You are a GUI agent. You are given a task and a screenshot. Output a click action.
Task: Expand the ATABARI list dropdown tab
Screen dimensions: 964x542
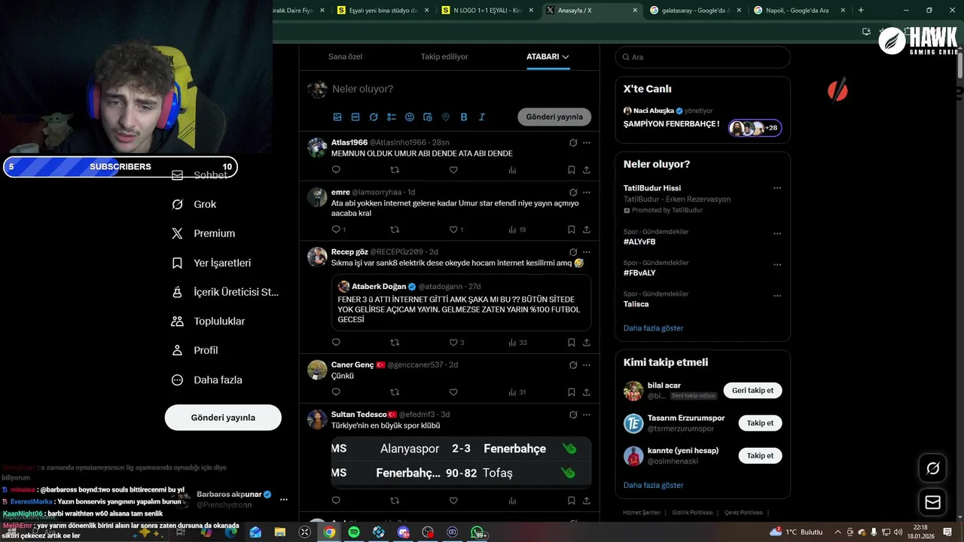tap(548, 56)
